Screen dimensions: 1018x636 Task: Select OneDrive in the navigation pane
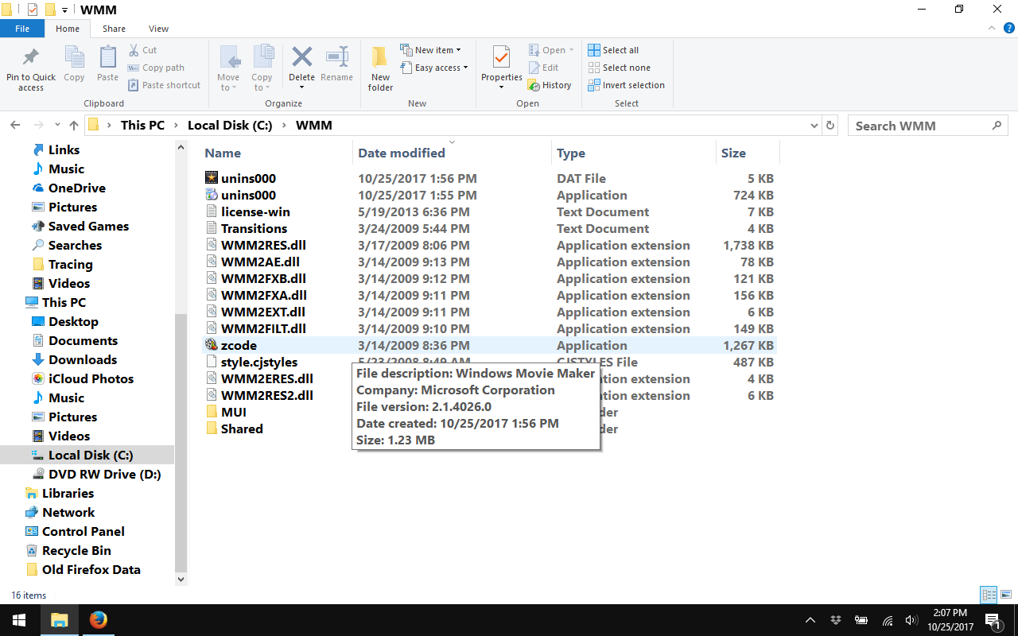click(76, 188)
